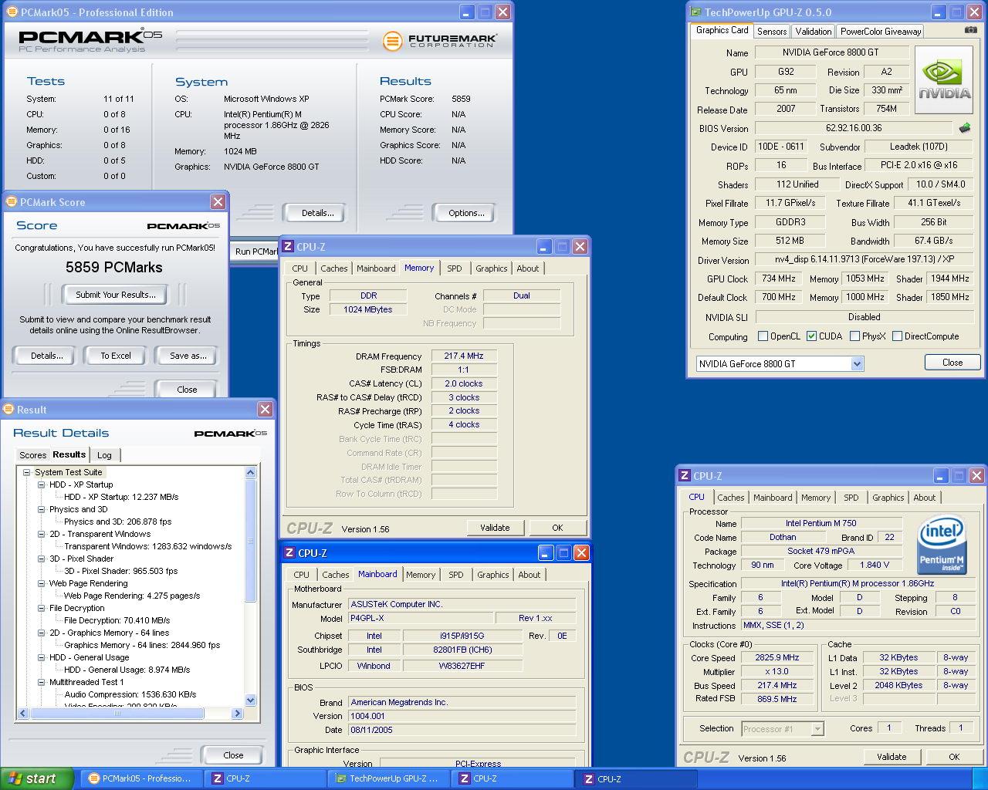Click the PCMark05 title bar icon
Image resolution: width=988 pixels, height=790 pixels.
pyautogui.click(x=12, y=12)
